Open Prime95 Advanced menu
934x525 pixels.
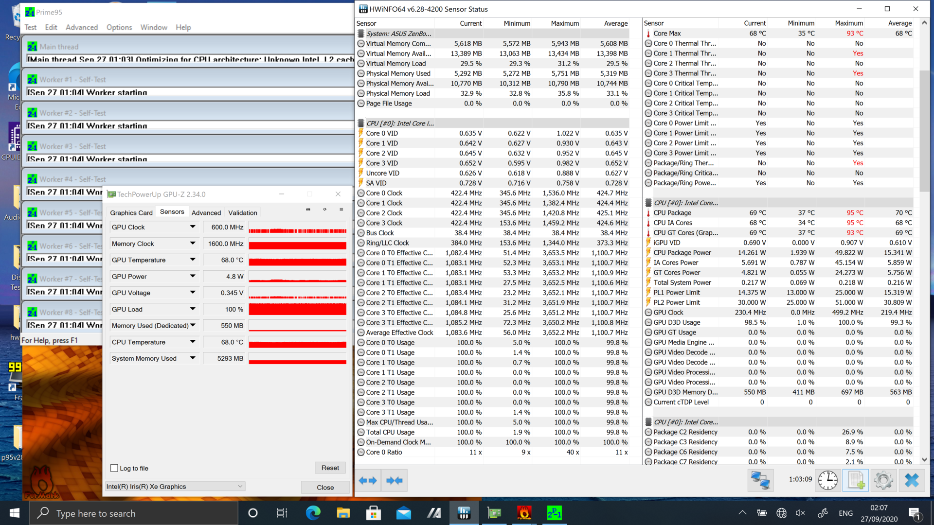82,27
